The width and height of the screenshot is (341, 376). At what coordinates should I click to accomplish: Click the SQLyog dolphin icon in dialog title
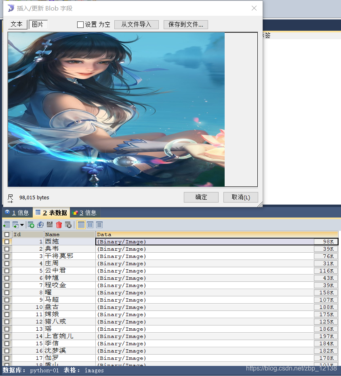(11, 8)
